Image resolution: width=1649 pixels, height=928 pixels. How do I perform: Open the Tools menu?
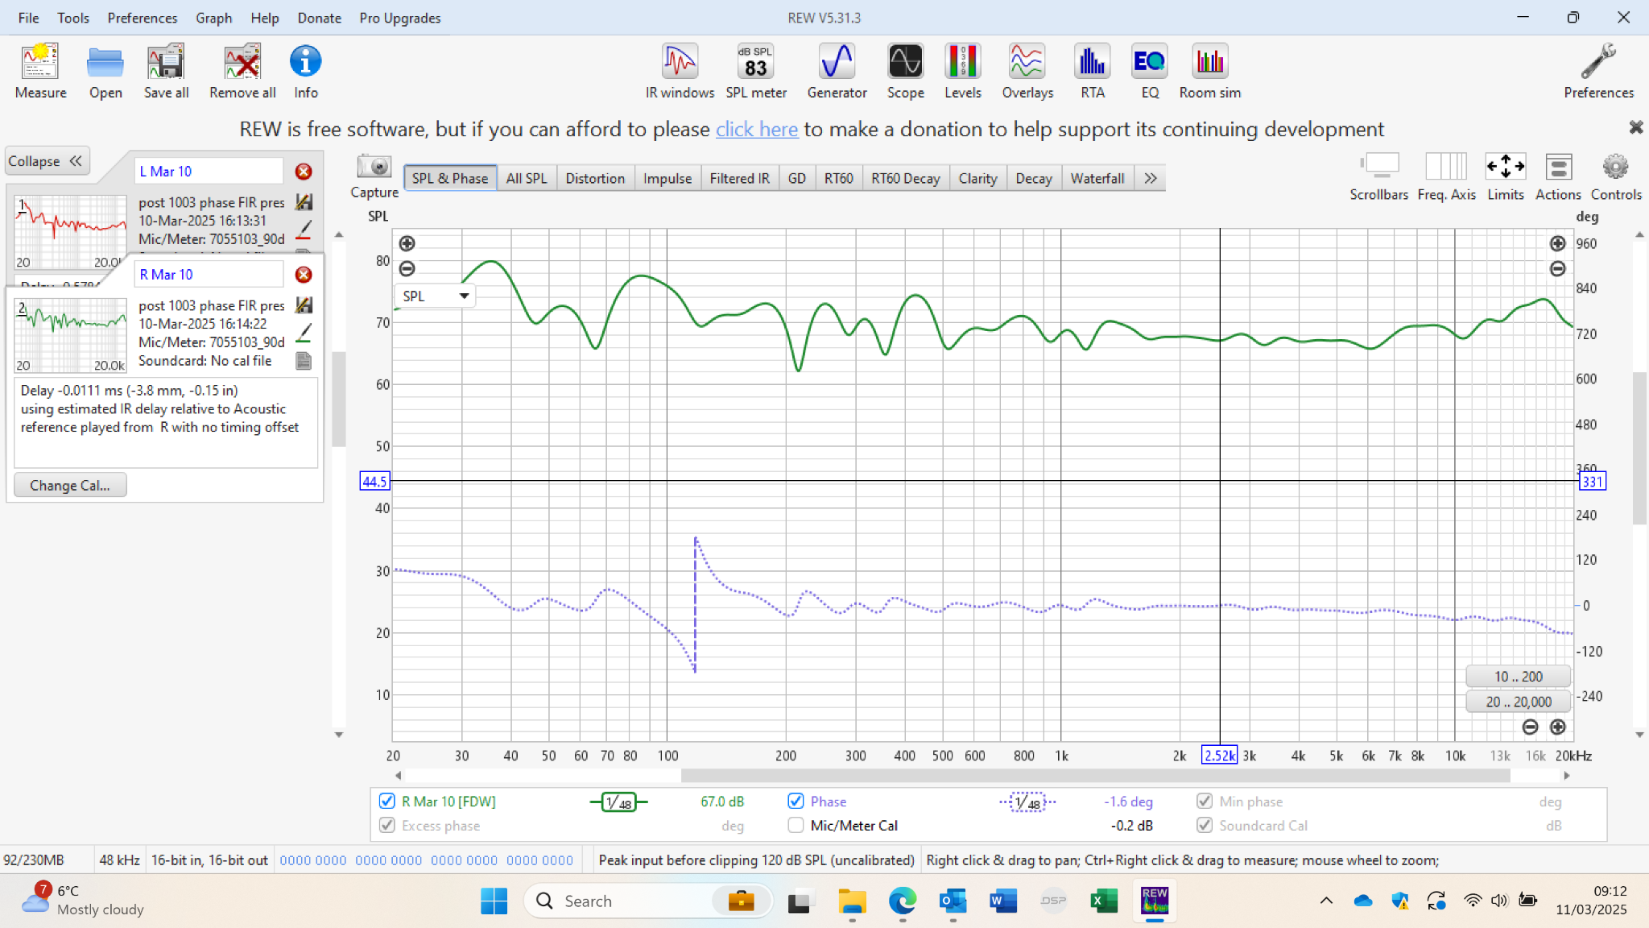click(73, 18)
